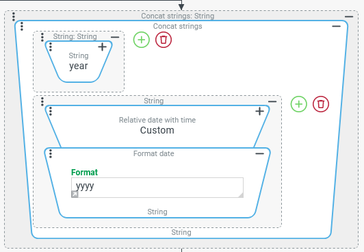Open three-dot menu of Format date block
Screen dimensions: 364x252
click(x=51, y=154)
